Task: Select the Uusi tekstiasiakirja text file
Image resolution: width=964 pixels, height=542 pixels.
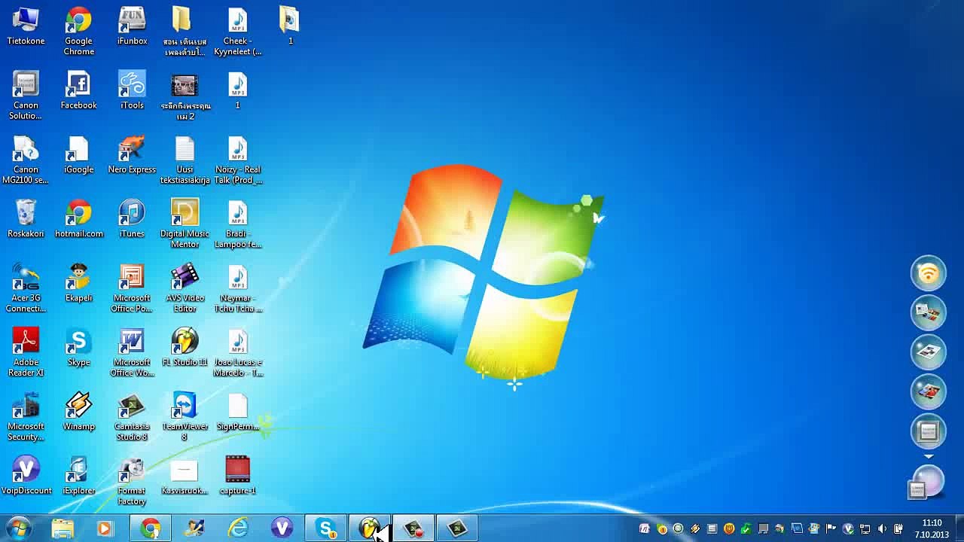Action: pos(185,160)
